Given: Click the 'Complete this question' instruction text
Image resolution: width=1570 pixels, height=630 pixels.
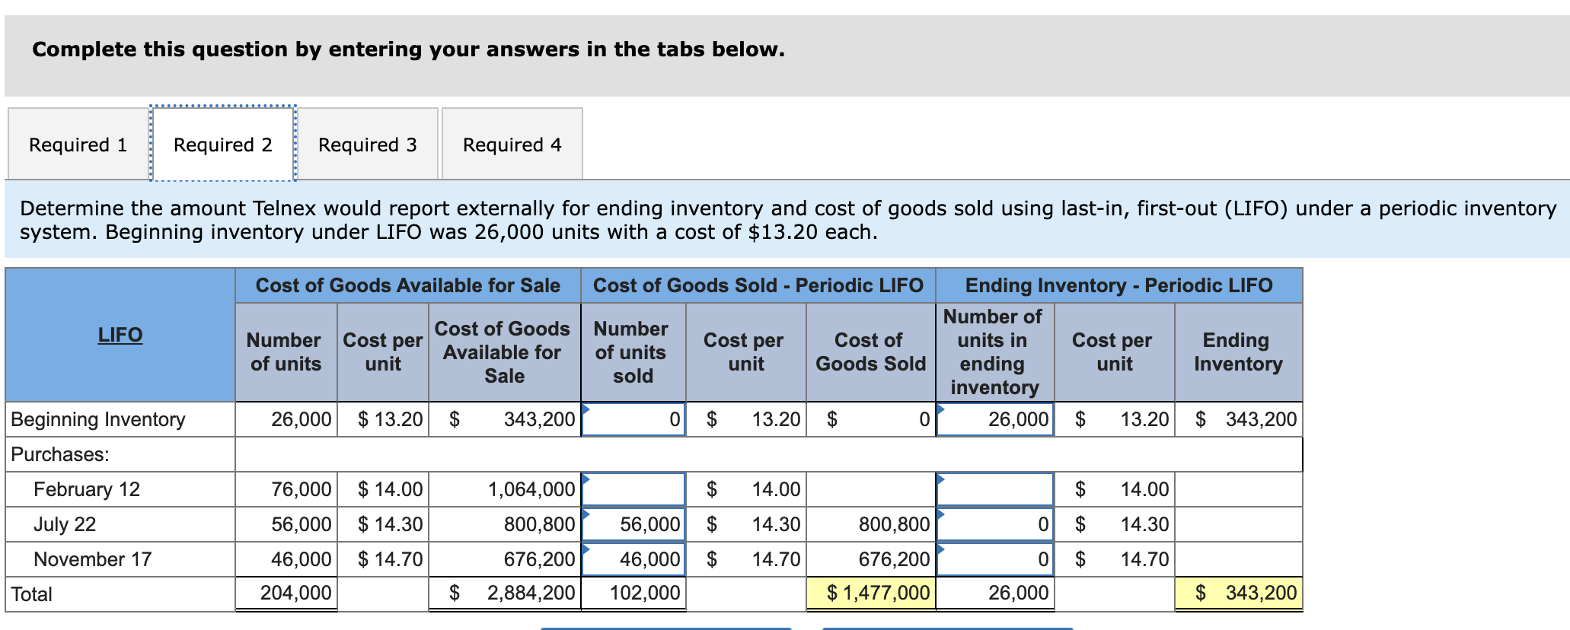Looking at the screenshot, I should click(x=408, y=49).
